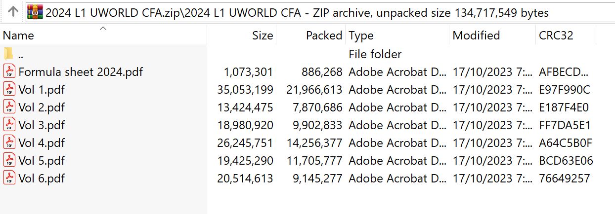Sort by the Size column header
The image size is (615, 214).
coord(262,36)
